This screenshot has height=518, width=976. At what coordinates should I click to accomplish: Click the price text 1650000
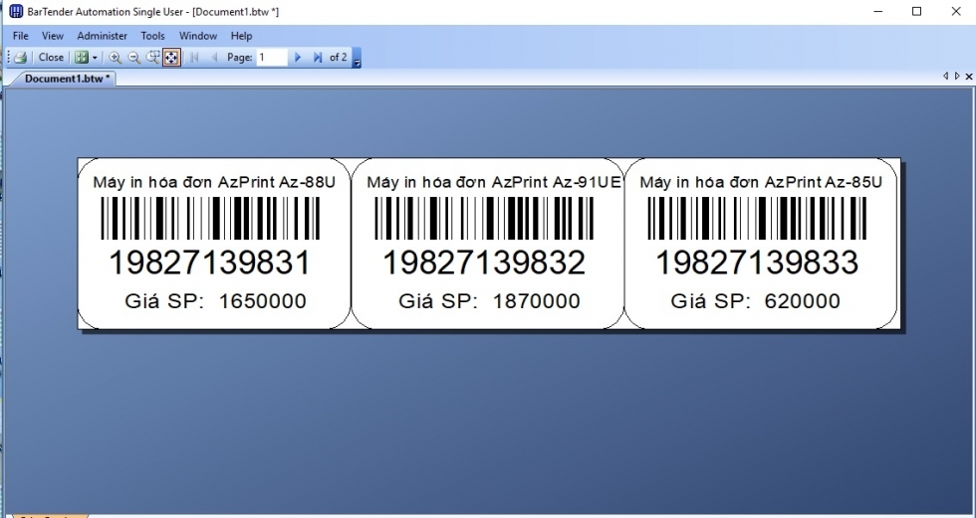[263, 301]
